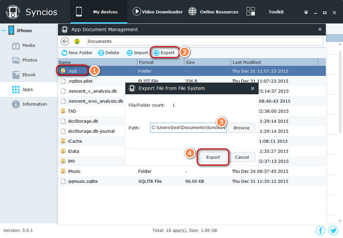This screenshot has height=238, width=343.
Task: Open Online Resources globe icon
Action: tap(193, 12)
